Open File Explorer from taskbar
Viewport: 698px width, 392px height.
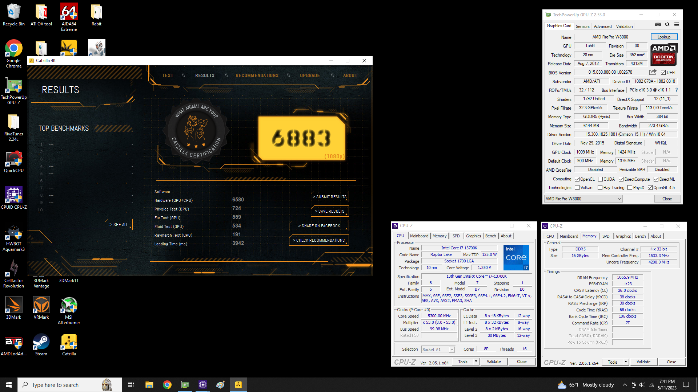[x=149, y=385]
